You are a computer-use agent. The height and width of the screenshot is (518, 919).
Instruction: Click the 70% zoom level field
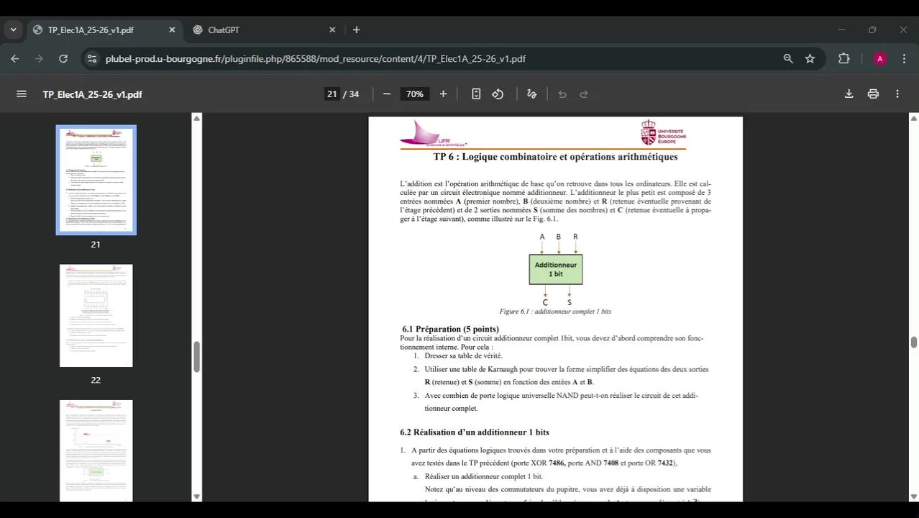coord(415,94)
